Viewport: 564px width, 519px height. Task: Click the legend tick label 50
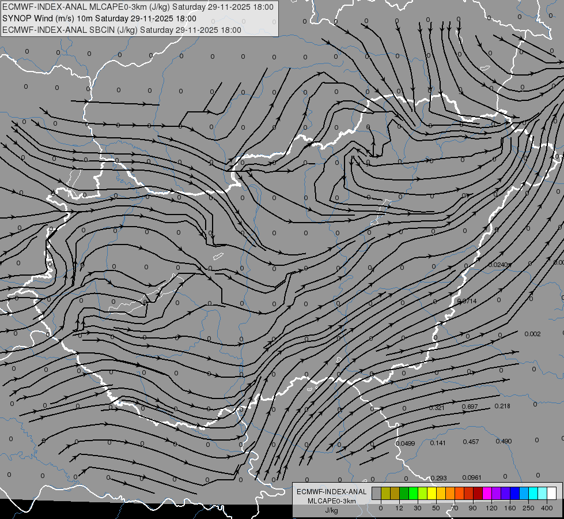coord(436,508)
